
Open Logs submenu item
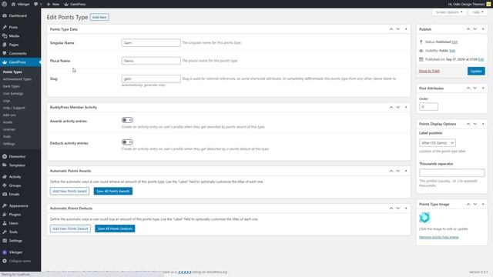(7, 101)
